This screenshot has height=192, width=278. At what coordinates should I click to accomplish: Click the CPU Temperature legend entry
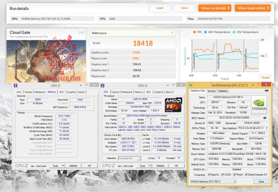246,32
